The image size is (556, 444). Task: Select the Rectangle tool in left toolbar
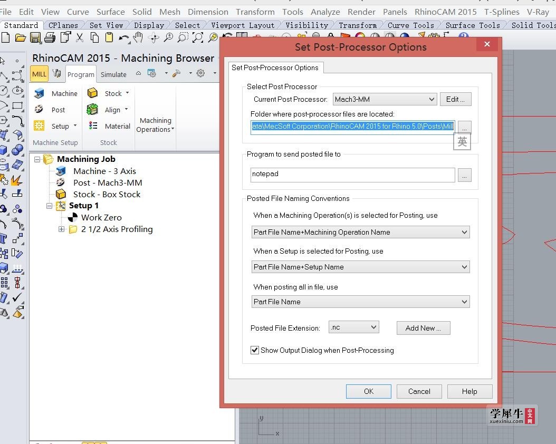pos(17,105)
